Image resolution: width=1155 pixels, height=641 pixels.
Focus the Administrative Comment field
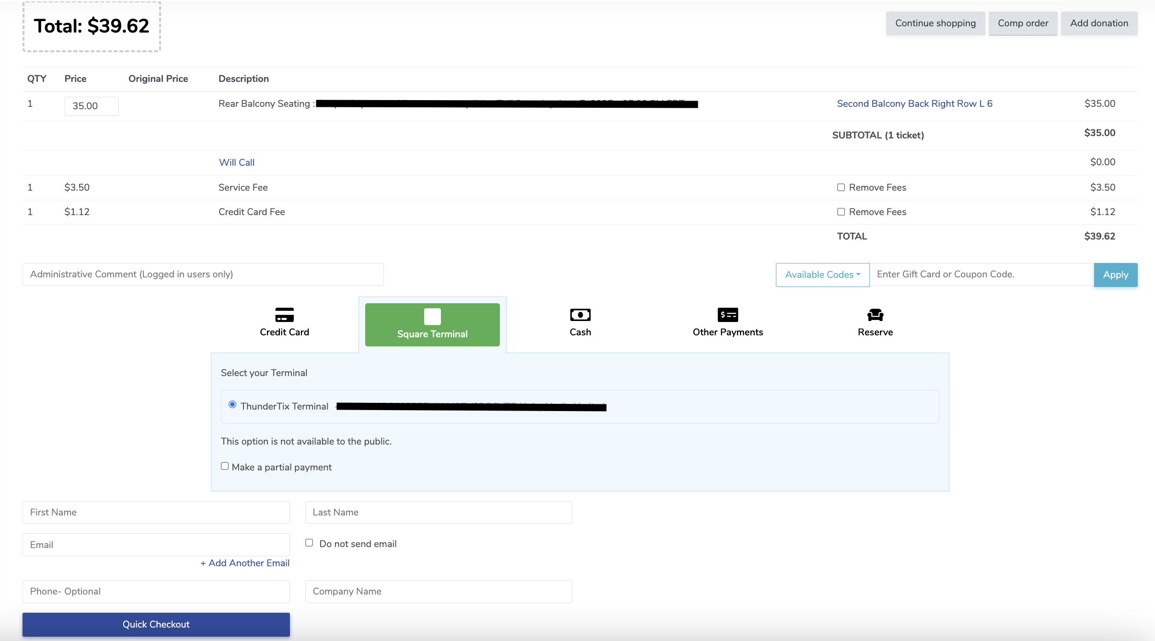pyautogui.click(x=203, y=275)
